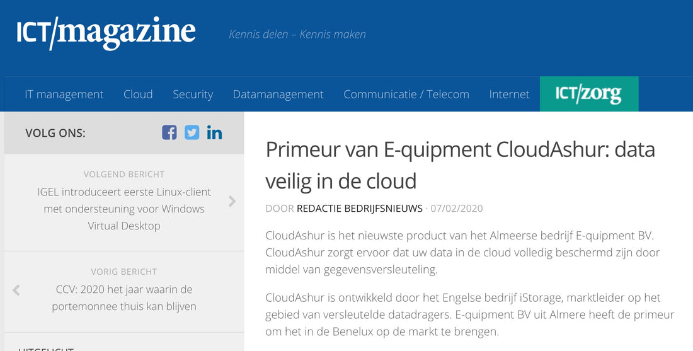693x351 pixels.
Task: Click the previous post left chevron
Action: pos(16,290)
